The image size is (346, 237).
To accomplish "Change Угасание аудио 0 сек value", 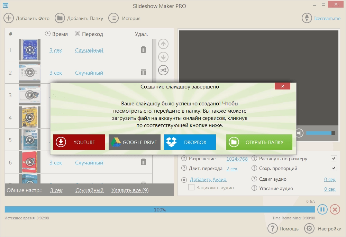I will pos(330,189).
